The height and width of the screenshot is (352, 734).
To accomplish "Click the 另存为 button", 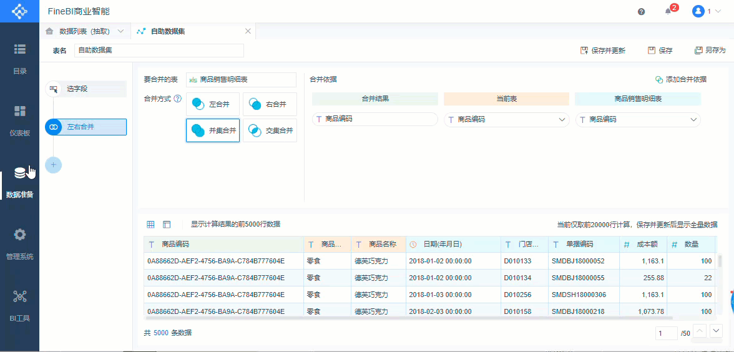I will (710, 51).
